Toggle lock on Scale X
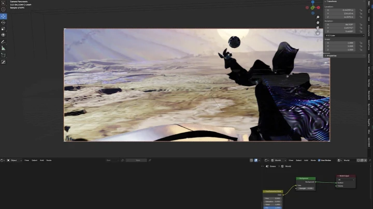Image resolution: width=373 pixels, height=209 pixels. tap(361, 43)
